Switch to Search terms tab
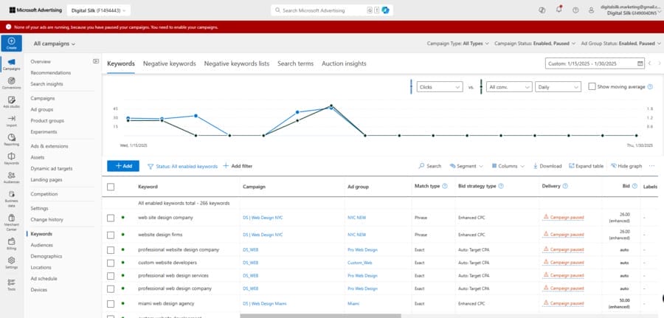 point(296,63)
